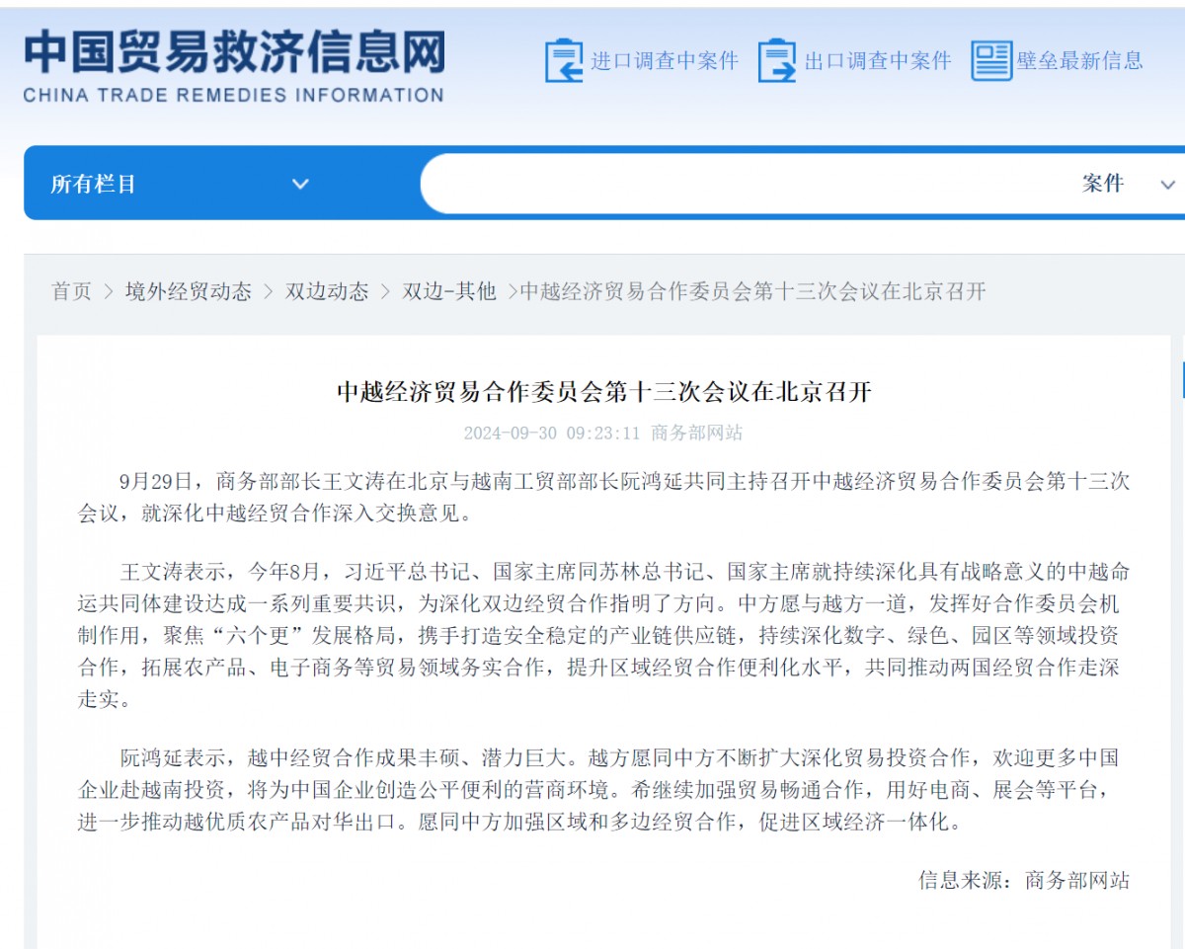Click the article headline about 中越经济贸易合作委员会
The width and height of the screenshot is (1185, 949).
(x=603, y=392)
